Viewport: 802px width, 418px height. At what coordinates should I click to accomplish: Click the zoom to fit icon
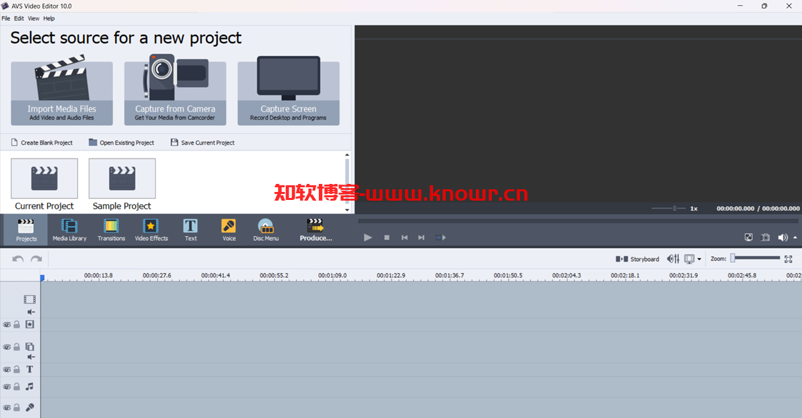click(x=789, y=259)
